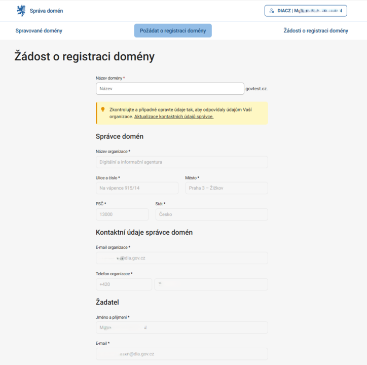Click the organization phone number field
This screenshot has height=365, width=367.
click(211, 284)
